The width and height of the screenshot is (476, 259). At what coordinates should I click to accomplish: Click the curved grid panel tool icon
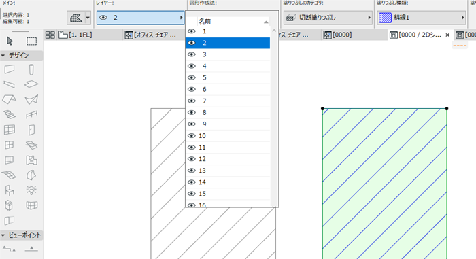tap(31, 205)
